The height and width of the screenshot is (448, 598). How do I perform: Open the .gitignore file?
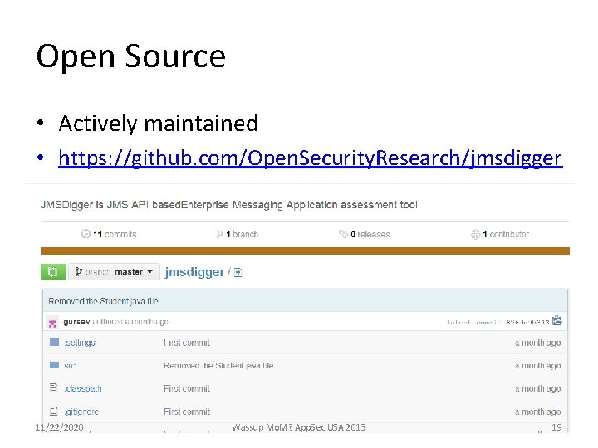81,411
